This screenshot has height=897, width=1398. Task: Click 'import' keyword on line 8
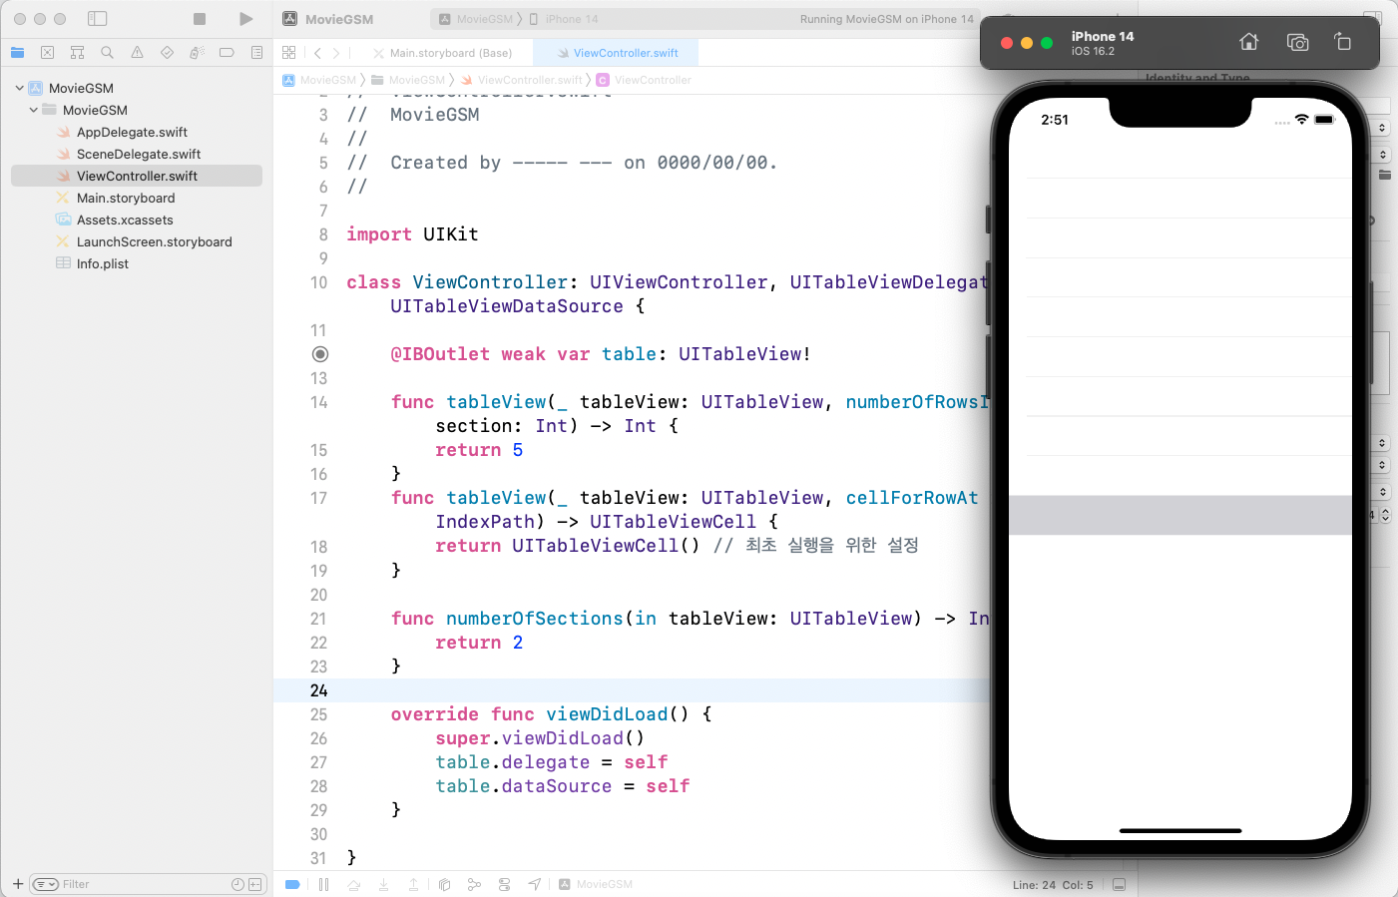point(379,234)
